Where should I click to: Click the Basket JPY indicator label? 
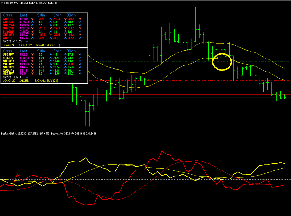[x=57, y=134]
